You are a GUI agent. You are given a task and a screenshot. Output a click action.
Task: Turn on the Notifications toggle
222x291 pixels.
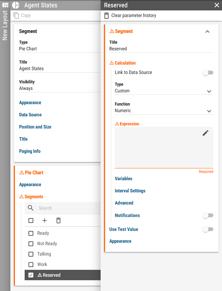(208, 215)
